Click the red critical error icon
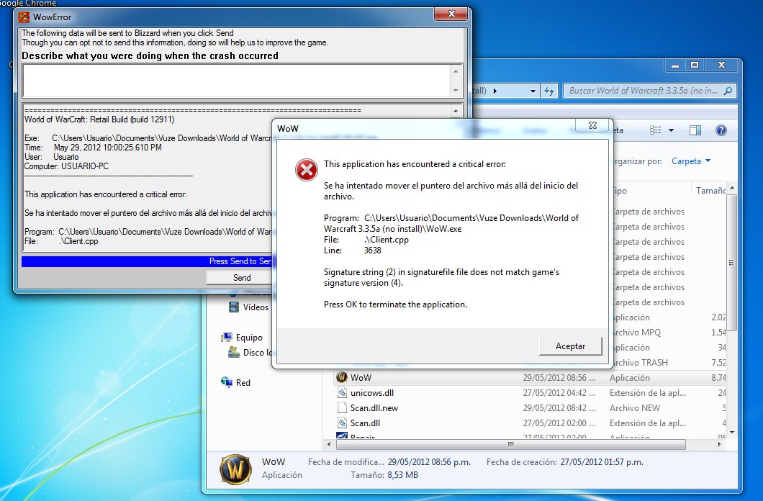Image resolution: width=763 pixels, height=501 pixels. 306,170
